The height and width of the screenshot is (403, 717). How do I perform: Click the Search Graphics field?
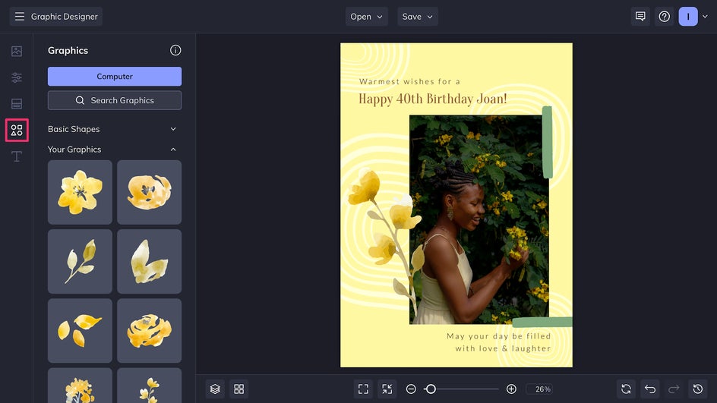coord(115,100)
